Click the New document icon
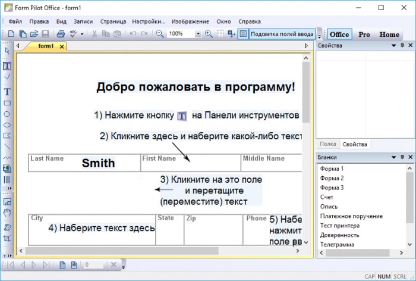The width and height of the screenshot is (416, 281). [11, 34]
